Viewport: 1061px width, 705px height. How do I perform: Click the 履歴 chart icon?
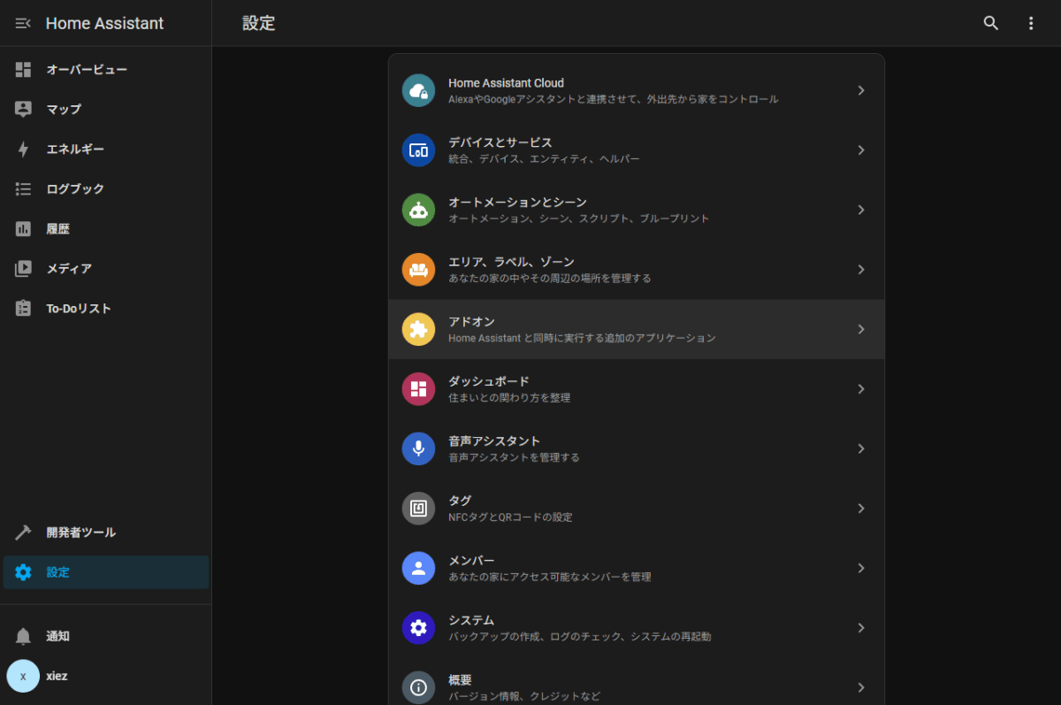coord(23,228)
